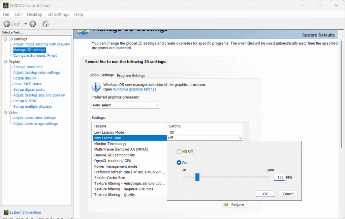Open Adjust image settings with preview
The height and width of the screenshot is (219, 345).
point(41,44)
